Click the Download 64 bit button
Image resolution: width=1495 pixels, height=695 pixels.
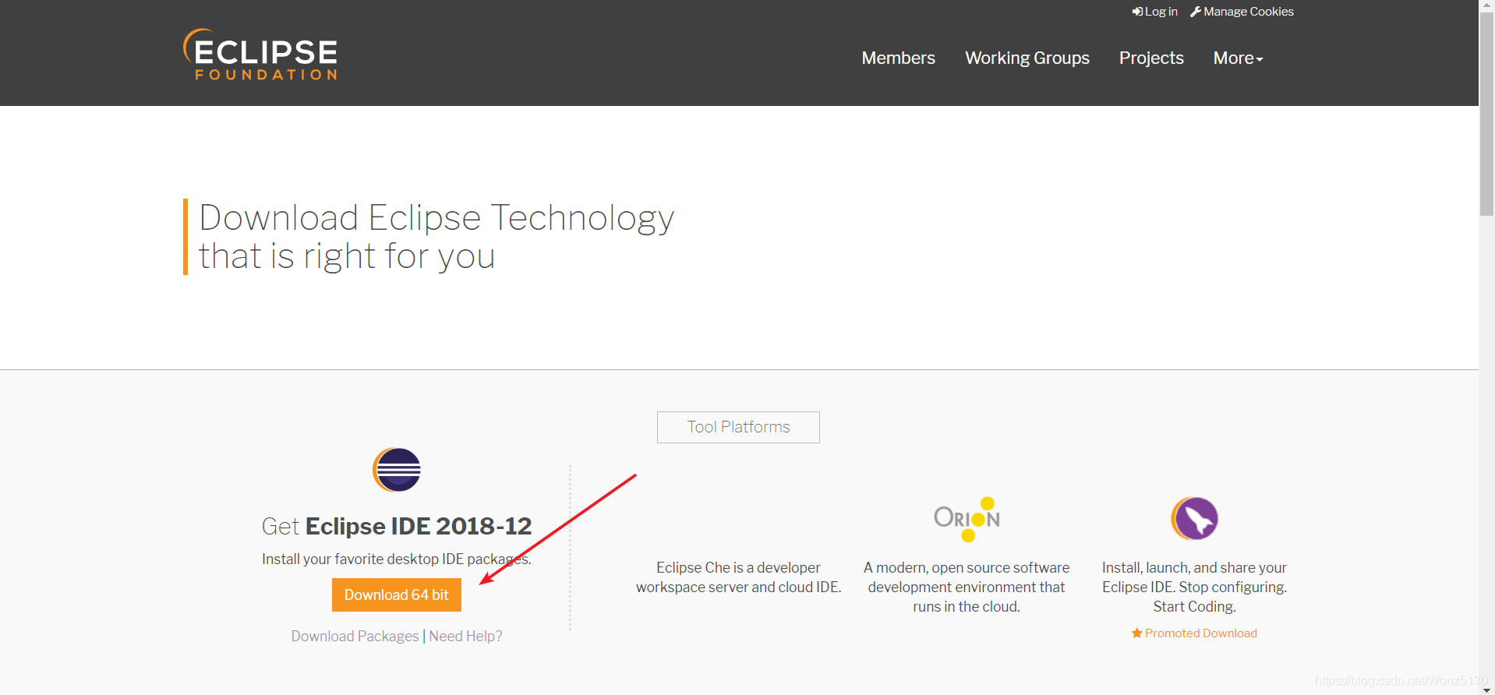click(397, 594)
